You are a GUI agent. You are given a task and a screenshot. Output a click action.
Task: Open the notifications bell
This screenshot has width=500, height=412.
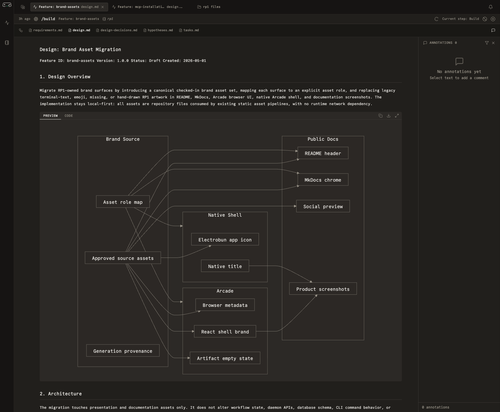(x=491, y=7)
